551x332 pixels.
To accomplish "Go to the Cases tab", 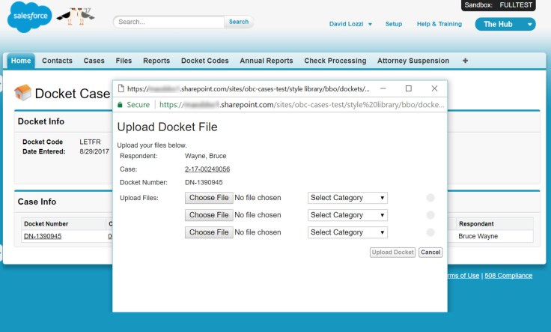I will pyautogui.click(x=94, y=61).
